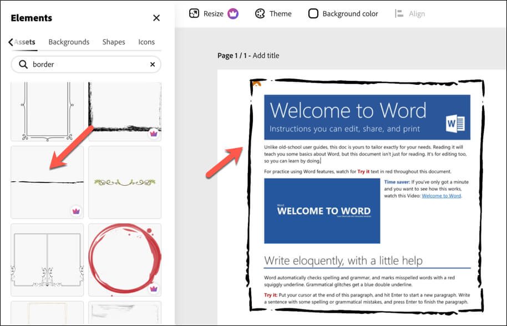This screenshot has width=507, height=326.
Task: Select the ornate thin frame border thumbnail
Action: pyautogui.click(x=47, y=111)
